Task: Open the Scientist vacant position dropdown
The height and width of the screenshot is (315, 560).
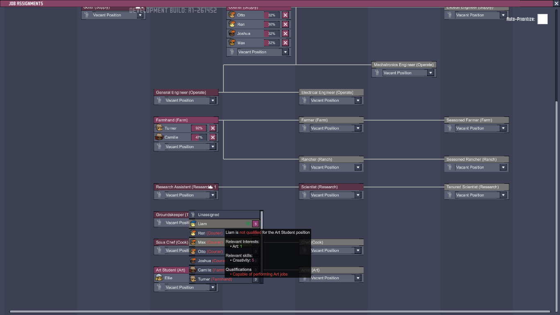Action: pos(358,195)
